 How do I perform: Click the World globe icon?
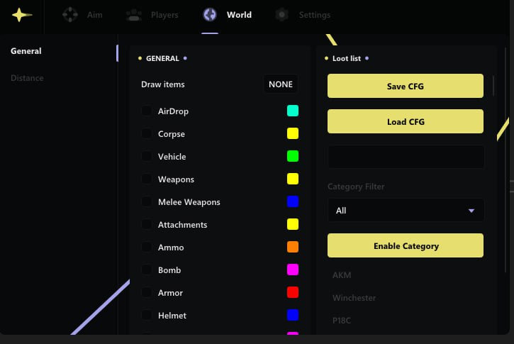(x=210, y=15)
